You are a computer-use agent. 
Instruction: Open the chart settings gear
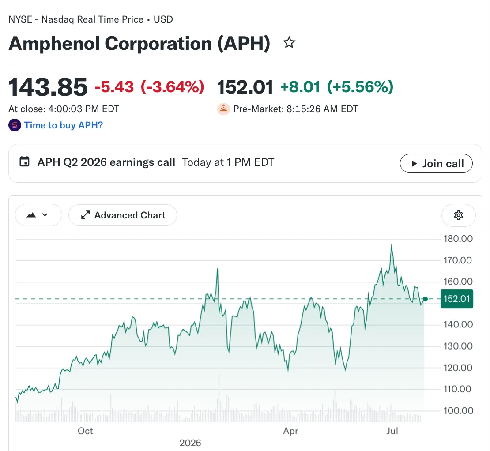point(458,215)
